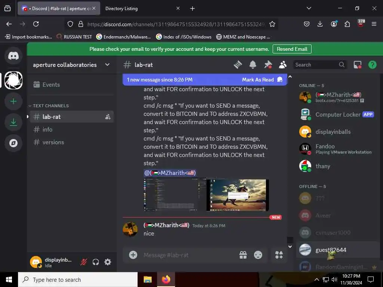Open browser Downloads panel
383x287 pixels.
pos(320,24)
